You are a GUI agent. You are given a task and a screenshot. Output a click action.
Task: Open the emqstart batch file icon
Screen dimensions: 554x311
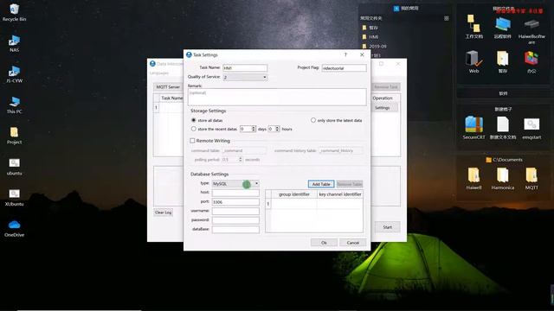531,128
